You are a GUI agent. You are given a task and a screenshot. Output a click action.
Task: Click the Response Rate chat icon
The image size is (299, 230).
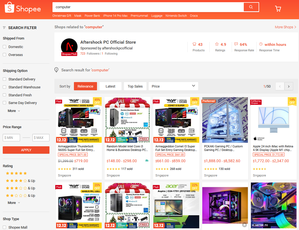coord(236,44)
